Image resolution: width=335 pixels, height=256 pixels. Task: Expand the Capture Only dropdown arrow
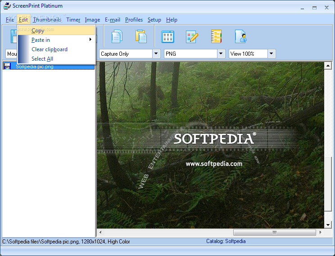pyautogui.click(x=156, y=53)
